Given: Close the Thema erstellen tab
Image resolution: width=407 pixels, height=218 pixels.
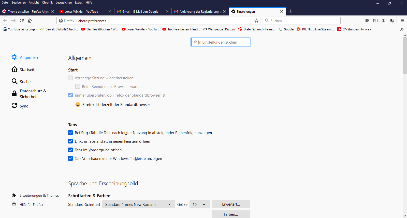Looking at the screenshot, I should tap(53, 11).
